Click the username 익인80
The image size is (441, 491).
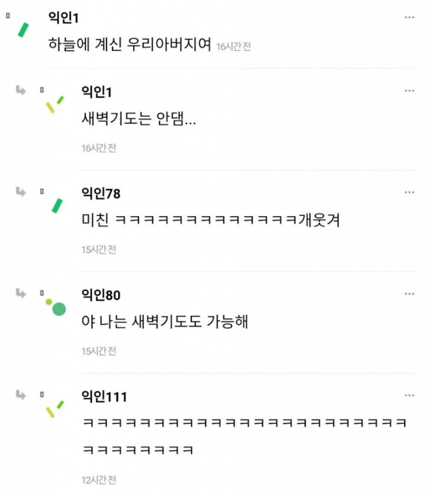click(x=101, y=295)
